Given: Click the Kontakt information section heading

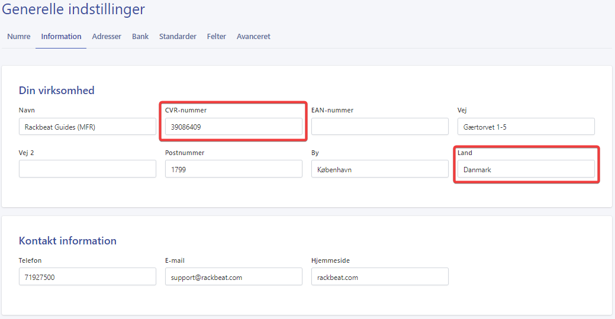Looking at the screenshot, I should (67, 241).
